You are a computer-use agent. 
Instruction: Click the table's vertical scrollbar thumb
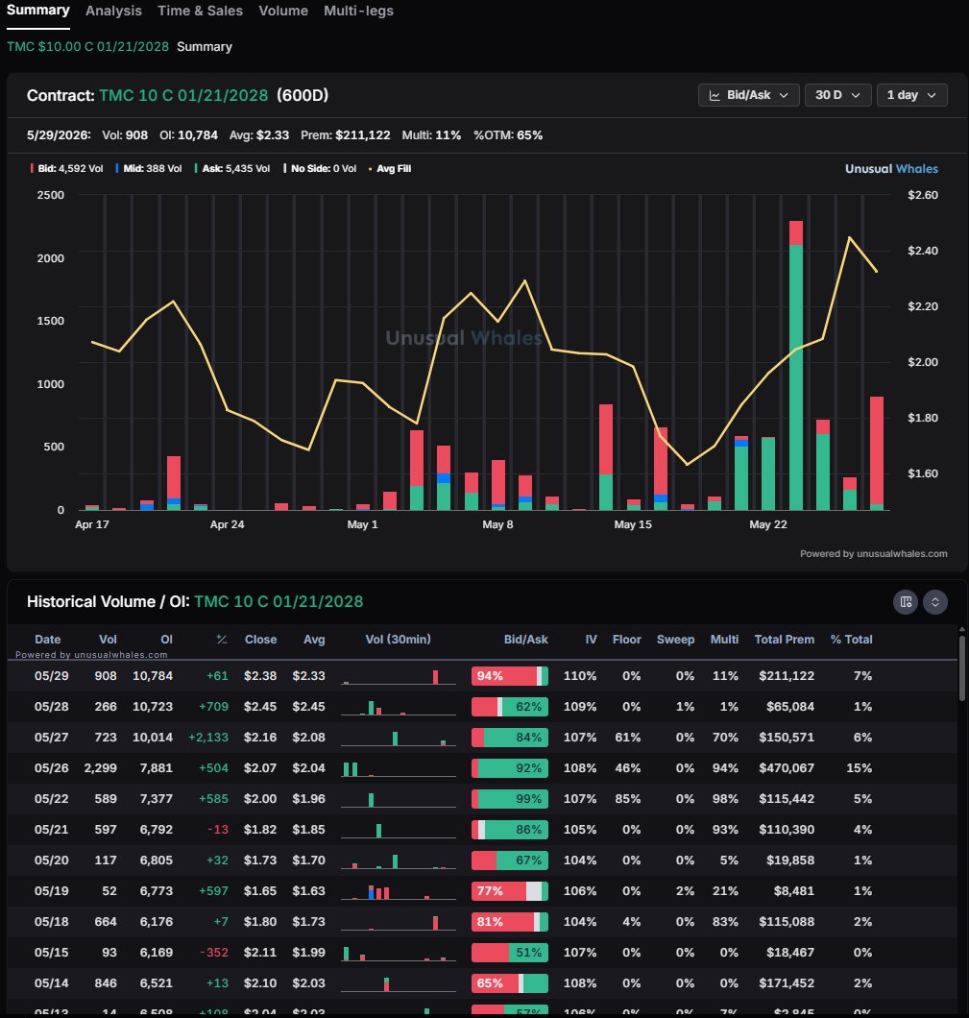[962, 668]
